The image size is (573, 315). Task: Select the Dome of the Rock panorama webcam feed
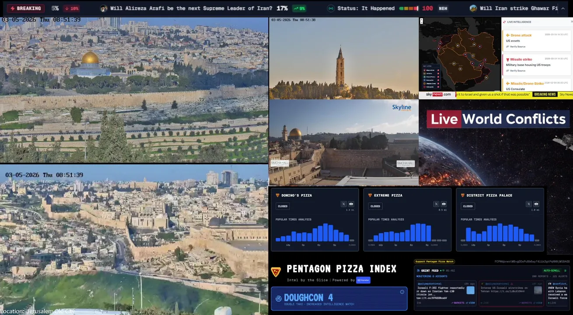pos(134,90)
